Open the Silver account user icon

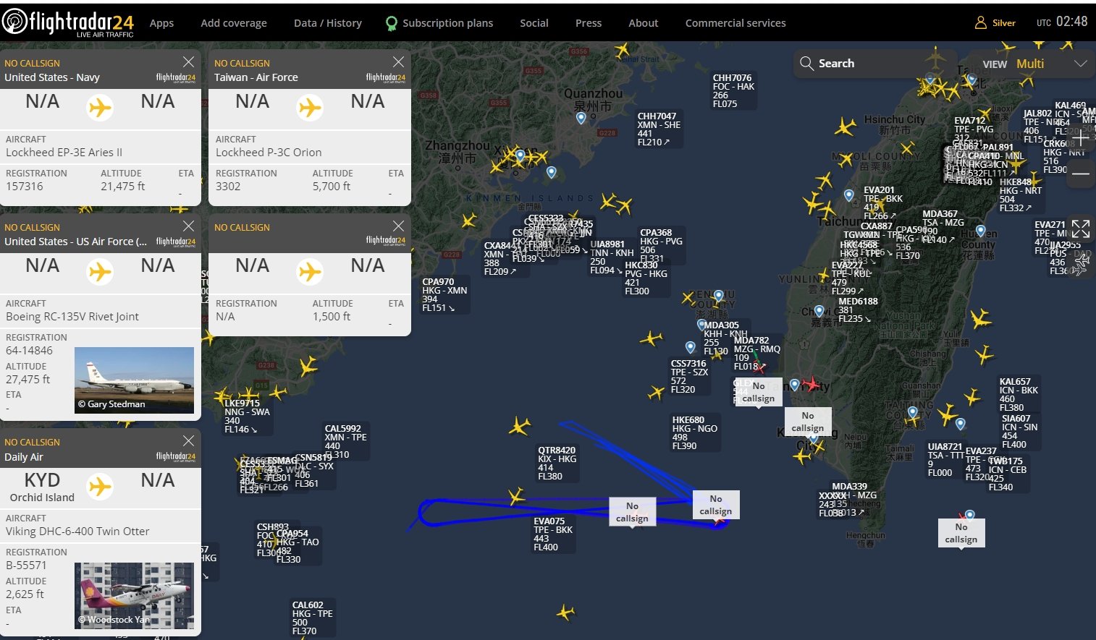point(981,23)
